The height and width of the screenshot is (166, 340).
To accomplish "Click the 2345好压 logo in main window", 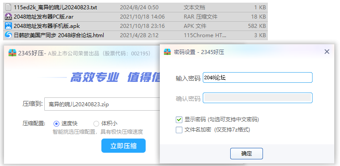I will 12,53.
